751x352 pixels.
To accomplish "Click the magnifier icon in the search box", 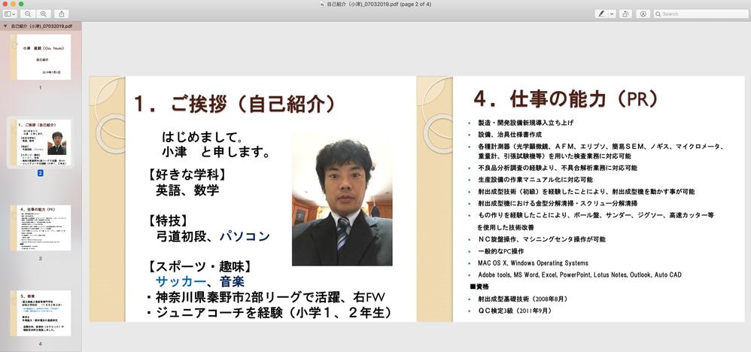I will [658, 14].
